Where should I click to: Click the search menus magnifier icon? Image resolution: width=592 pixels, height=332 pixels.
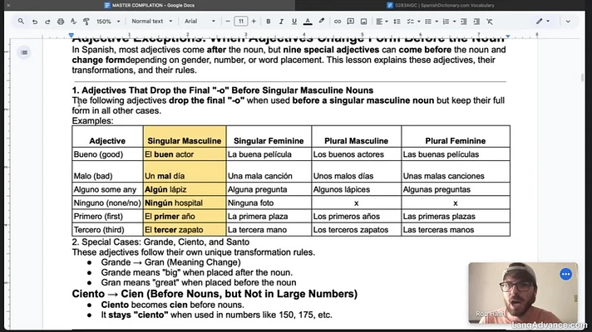[21, 22]
